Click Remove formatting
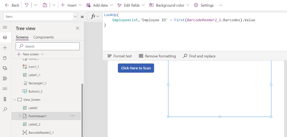The image size is (287, 137). [x=157, y=56]
